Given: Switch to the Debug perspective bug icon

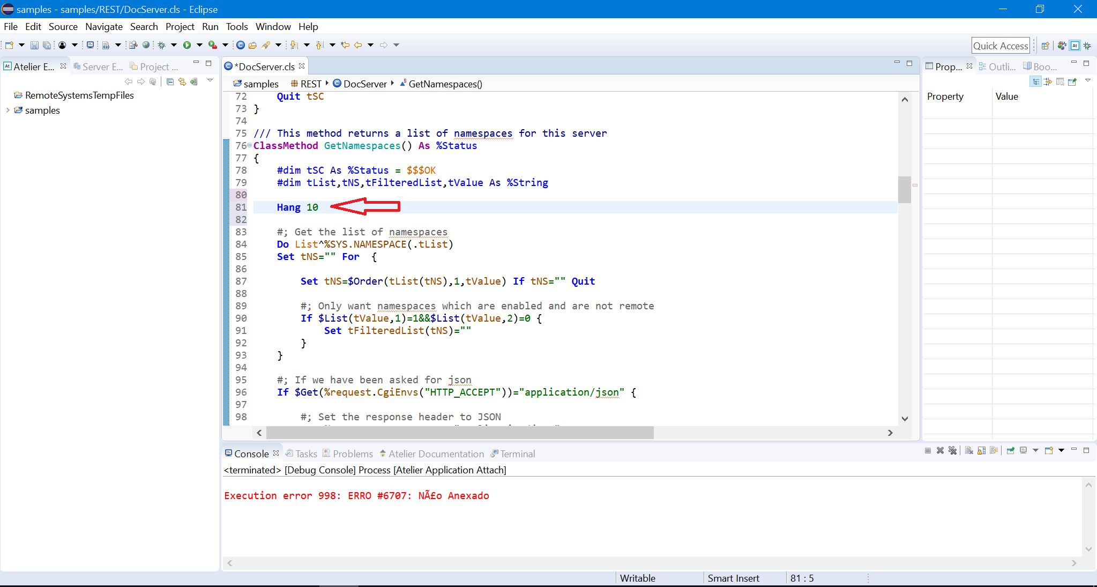Looking at the screenshot, I should click(1087, 46).
